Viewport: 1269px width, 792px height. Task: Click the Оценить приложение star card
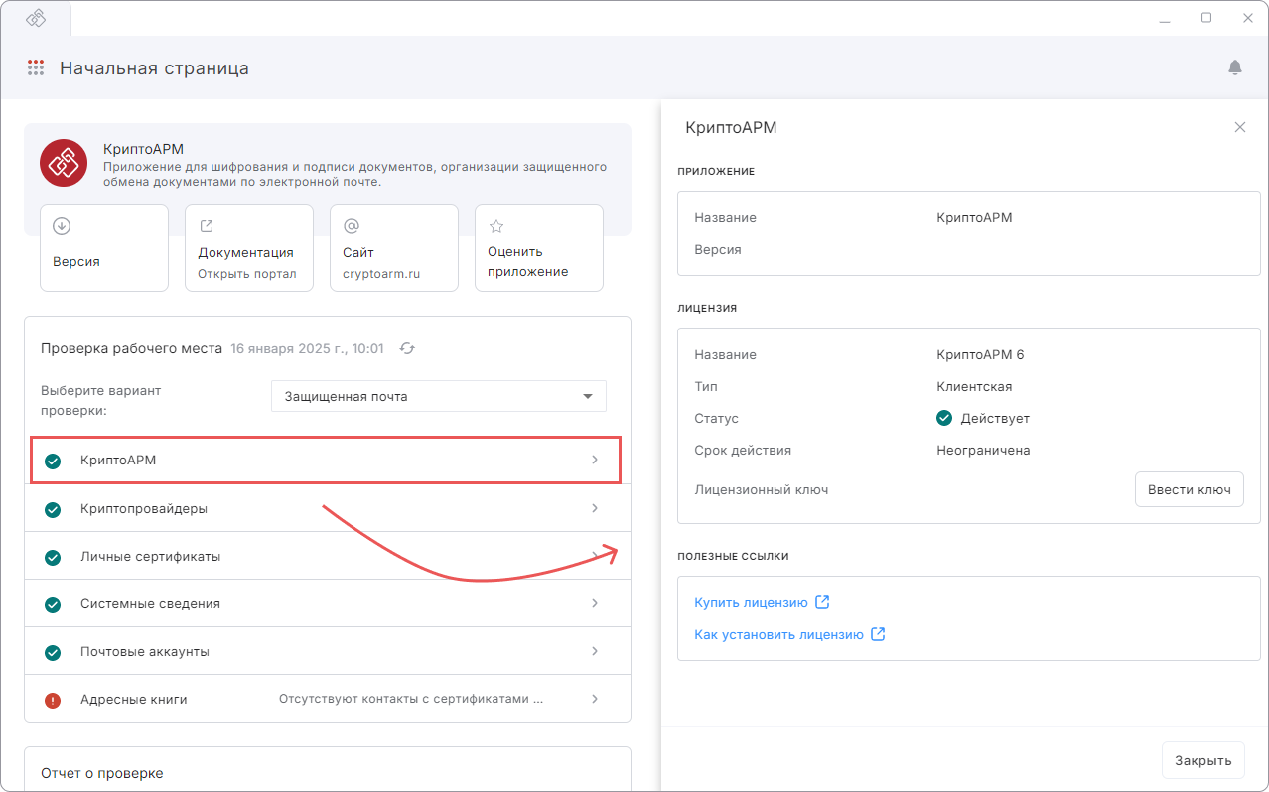pos(539,248)
